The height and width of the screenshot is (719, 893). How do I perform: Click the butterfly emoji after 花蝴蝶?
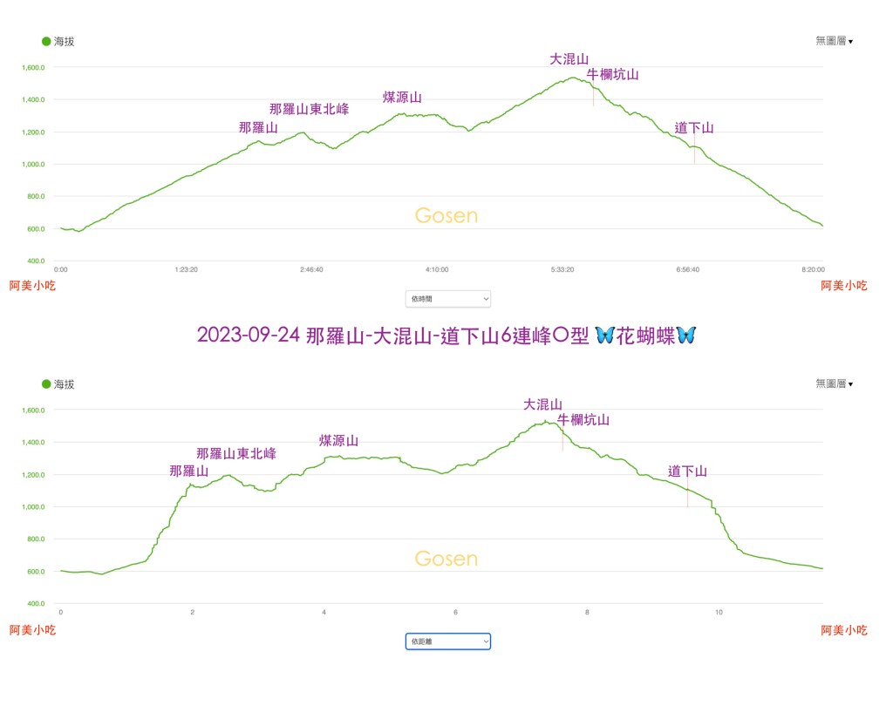[x=686, y=335]
